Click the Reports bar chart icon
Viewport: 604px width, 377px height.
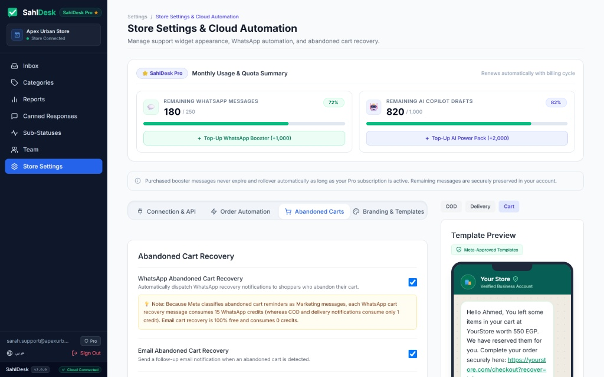(14, 99)
